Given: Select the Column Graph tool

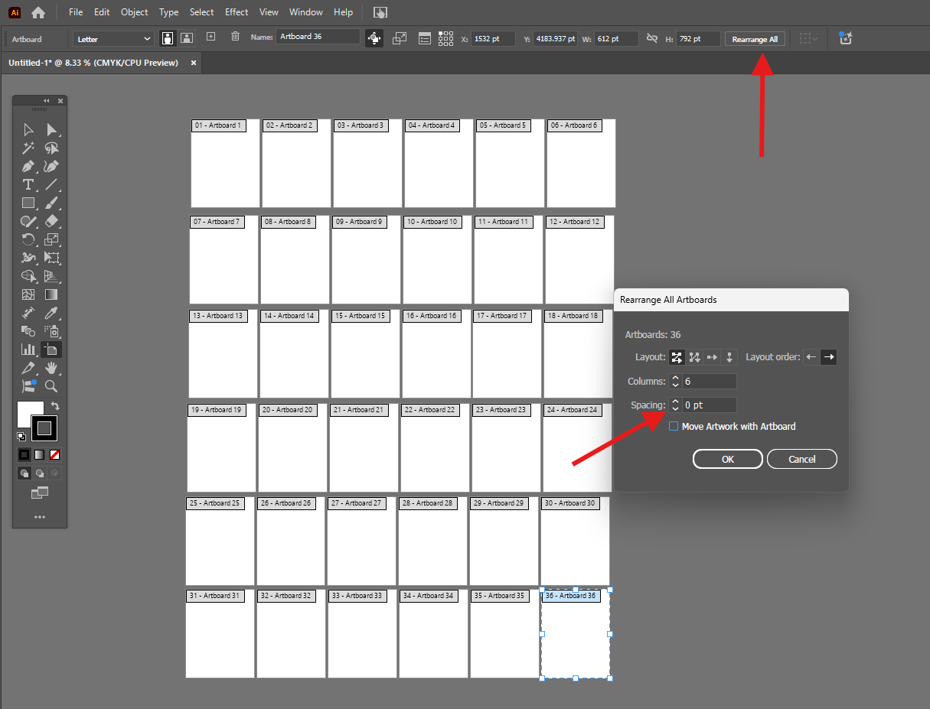Looking at the screenshot, I should [28, 350].
